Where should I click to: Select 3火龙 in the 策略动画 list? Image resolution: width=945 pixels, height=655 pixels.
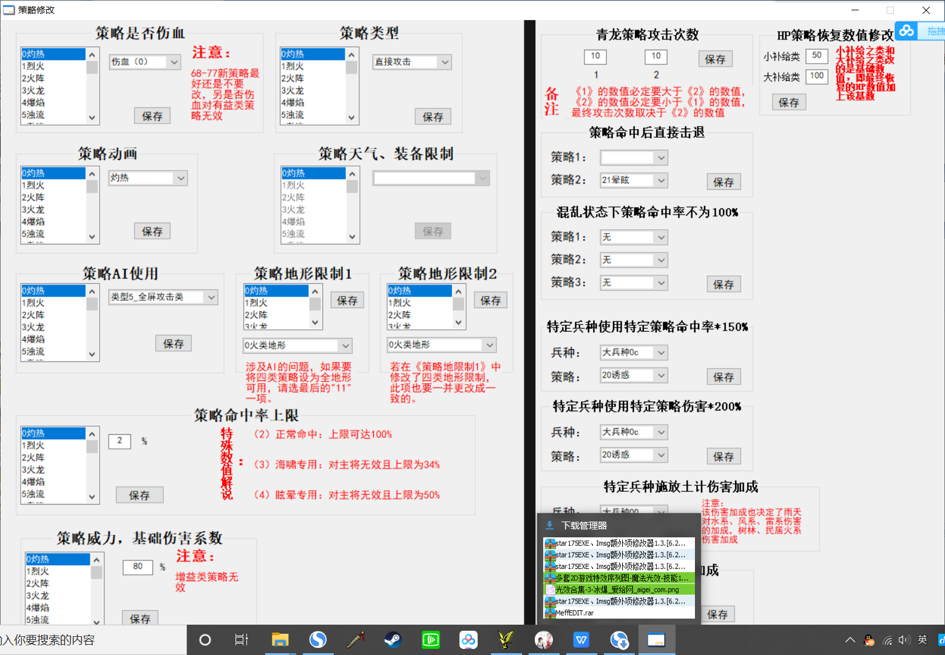[53, 210]
